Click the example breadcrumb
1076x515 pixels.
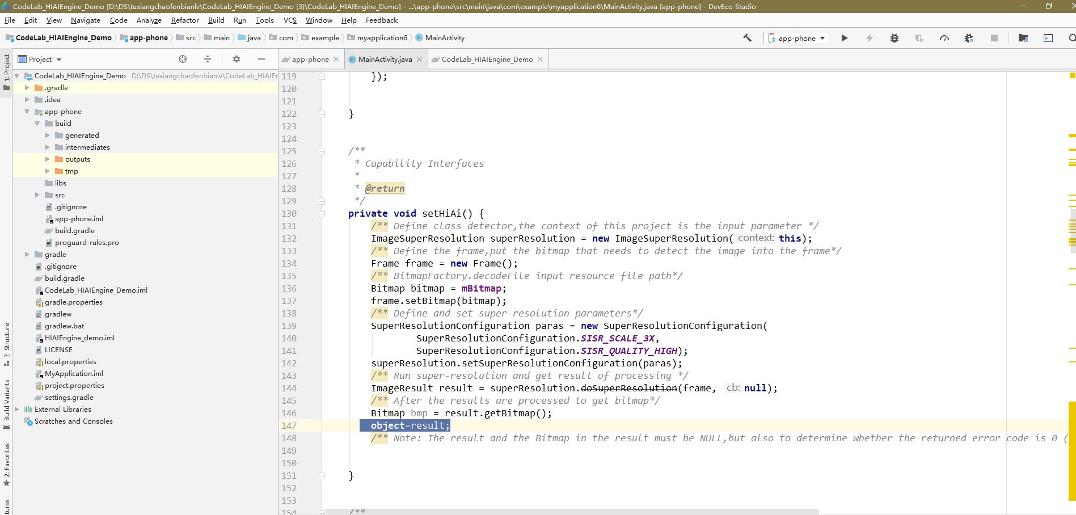pos(320,38)
